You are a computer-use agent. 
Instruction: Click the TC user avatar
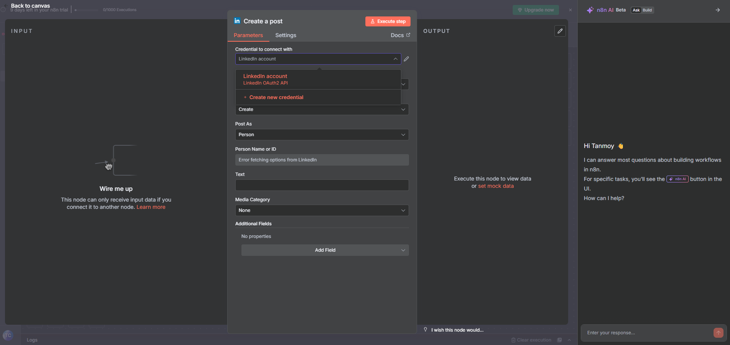pos(8,335)
